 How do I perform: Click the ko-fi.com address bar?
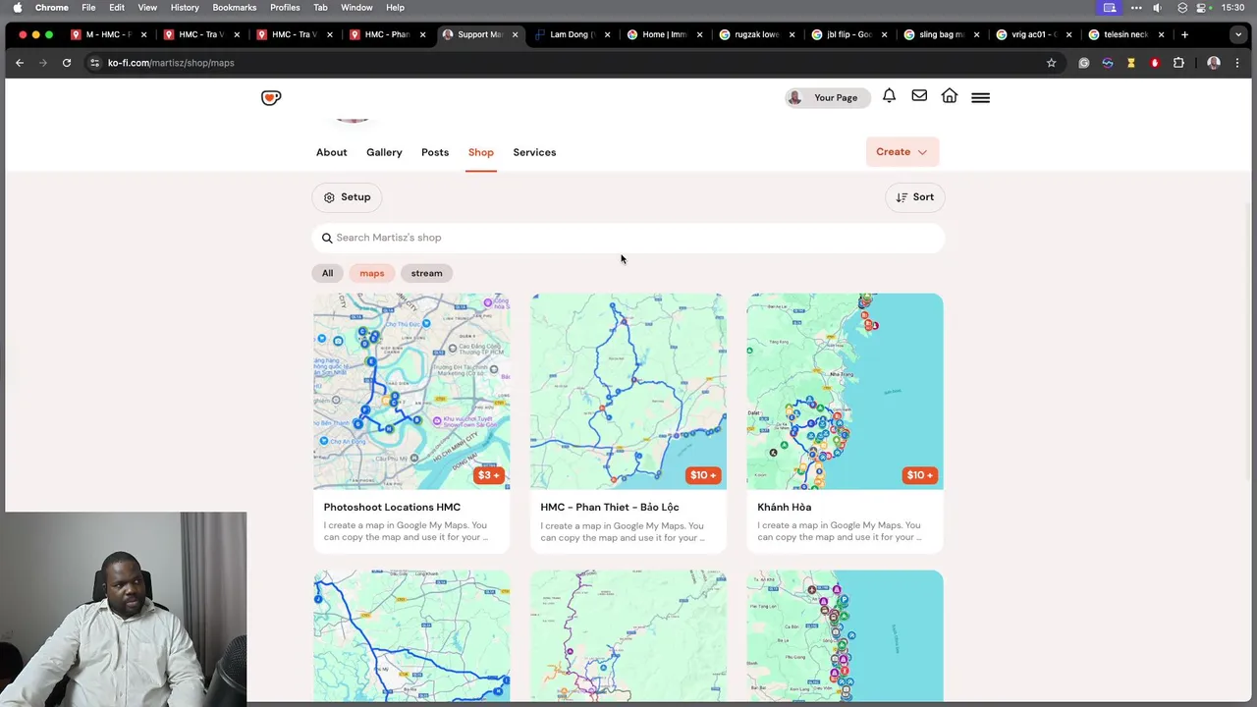pyautogui.click(x=570, y=63)
